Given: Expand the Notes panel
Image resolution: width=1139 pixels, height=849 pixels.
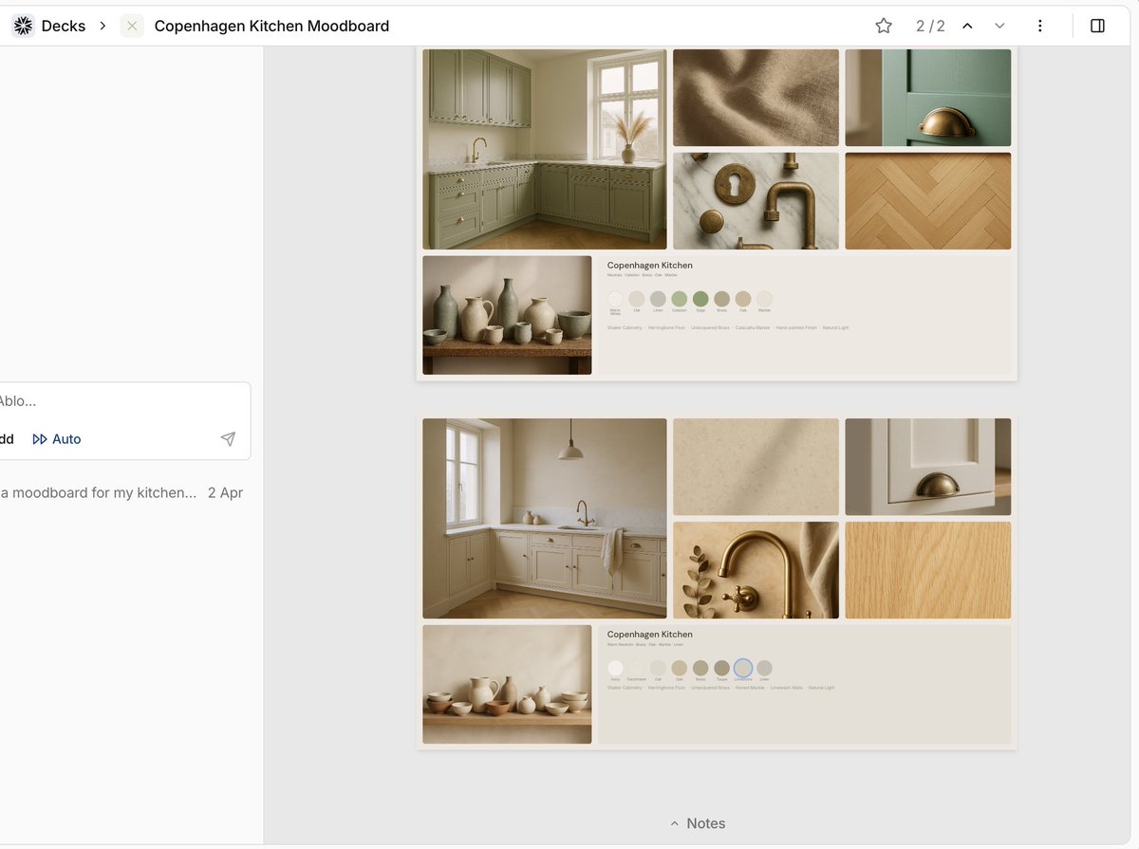Looking at the screenshot, I should coord(698,823).
